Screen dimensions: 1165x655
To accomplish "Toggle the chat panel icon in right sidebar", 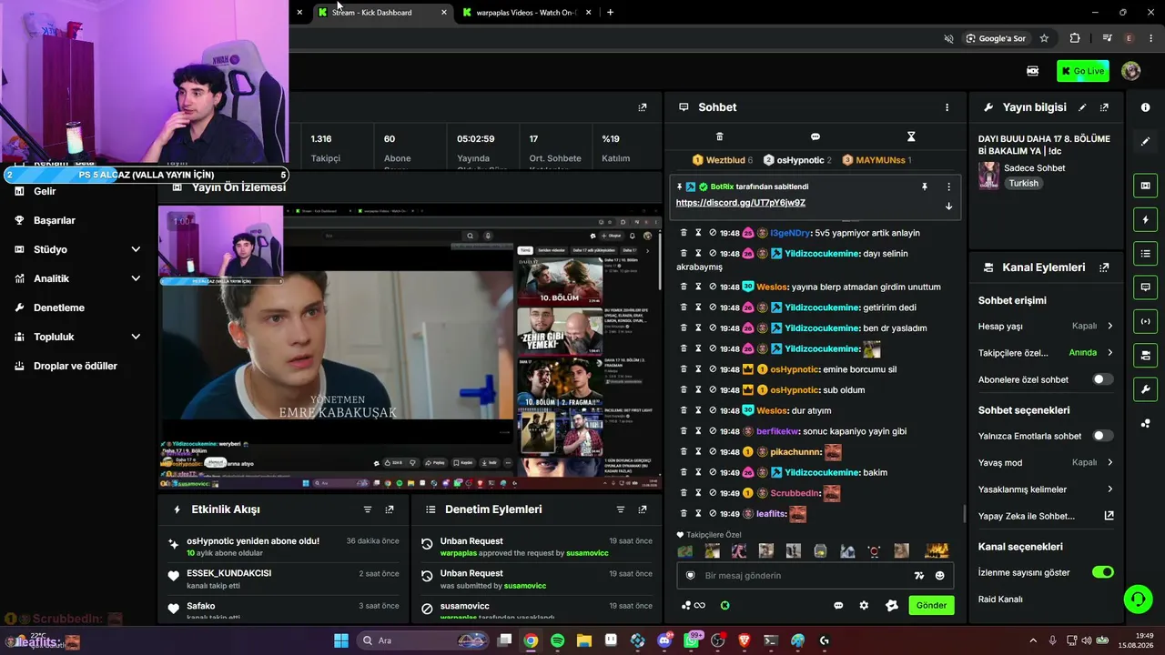I will click(x=1145, y=287).
